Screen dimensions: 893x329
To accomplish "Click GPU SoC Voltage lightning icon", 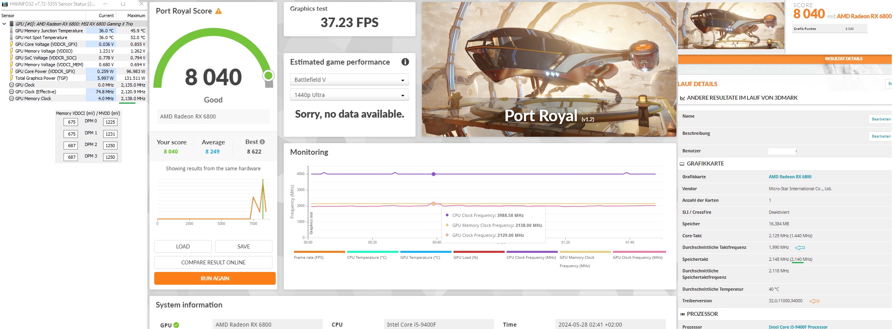I will coord(11,58).
